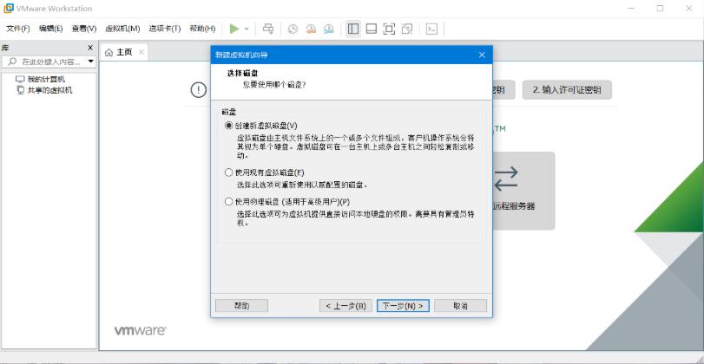Click the 下一步(N) next button
This screenshot has width=704, height=364.
tap(403, 306)
